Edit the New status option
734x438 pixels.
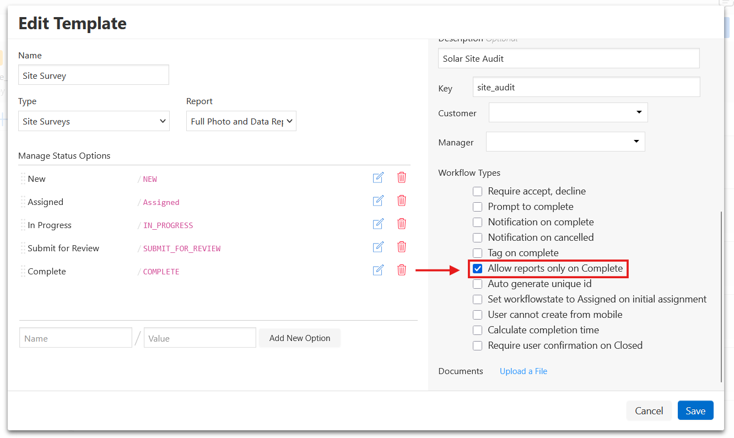378,177
